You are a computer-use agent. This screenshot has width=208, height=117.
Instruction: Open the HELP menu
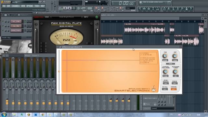pyautogui.click(x=43, y=6)
